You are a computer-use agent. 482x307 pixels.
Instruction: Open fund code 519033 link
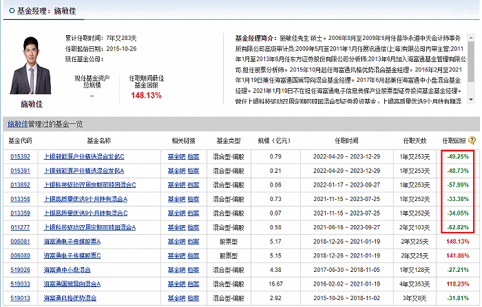pyautogui.click(x=20, y=284)
